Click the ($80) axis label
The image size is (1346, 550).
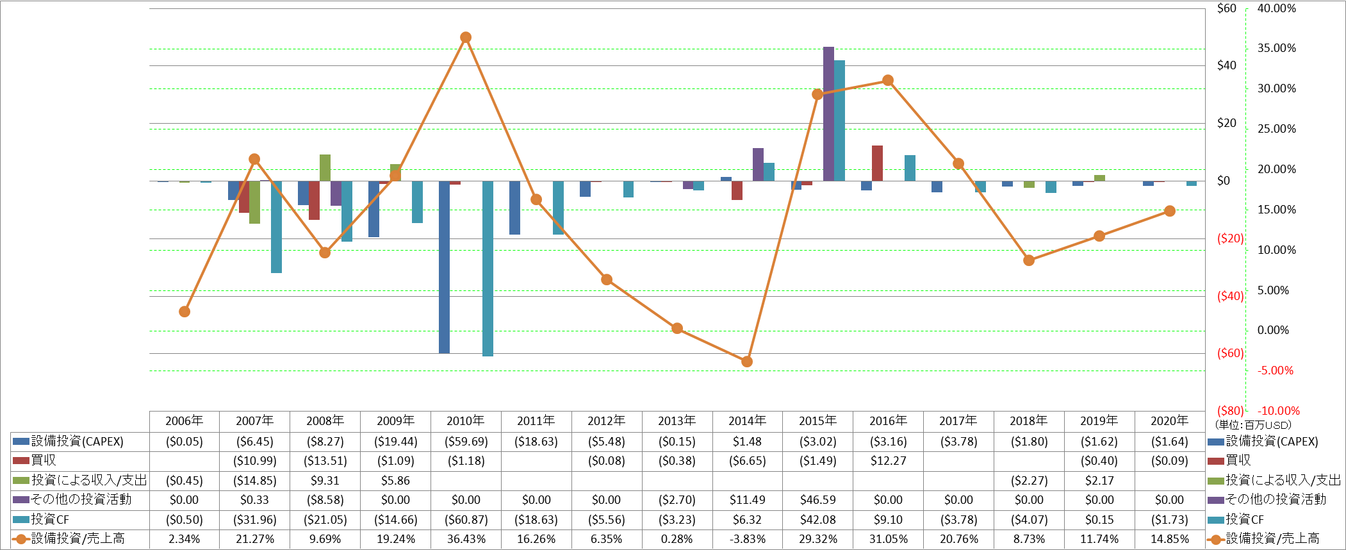click(x=1230, y=411)
